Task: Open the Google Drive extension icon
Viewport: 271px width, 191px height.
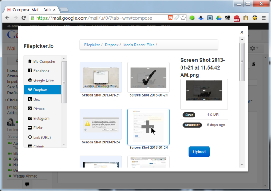Action: [219, 18]
